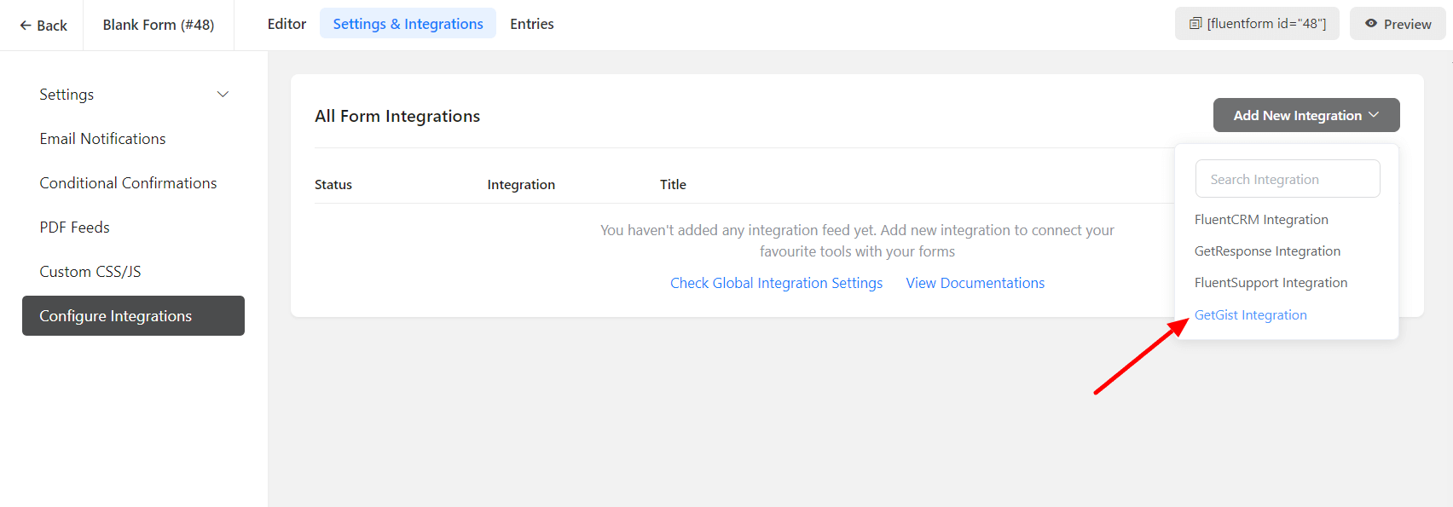Click the Preview eye icon

coord(1371,24)
